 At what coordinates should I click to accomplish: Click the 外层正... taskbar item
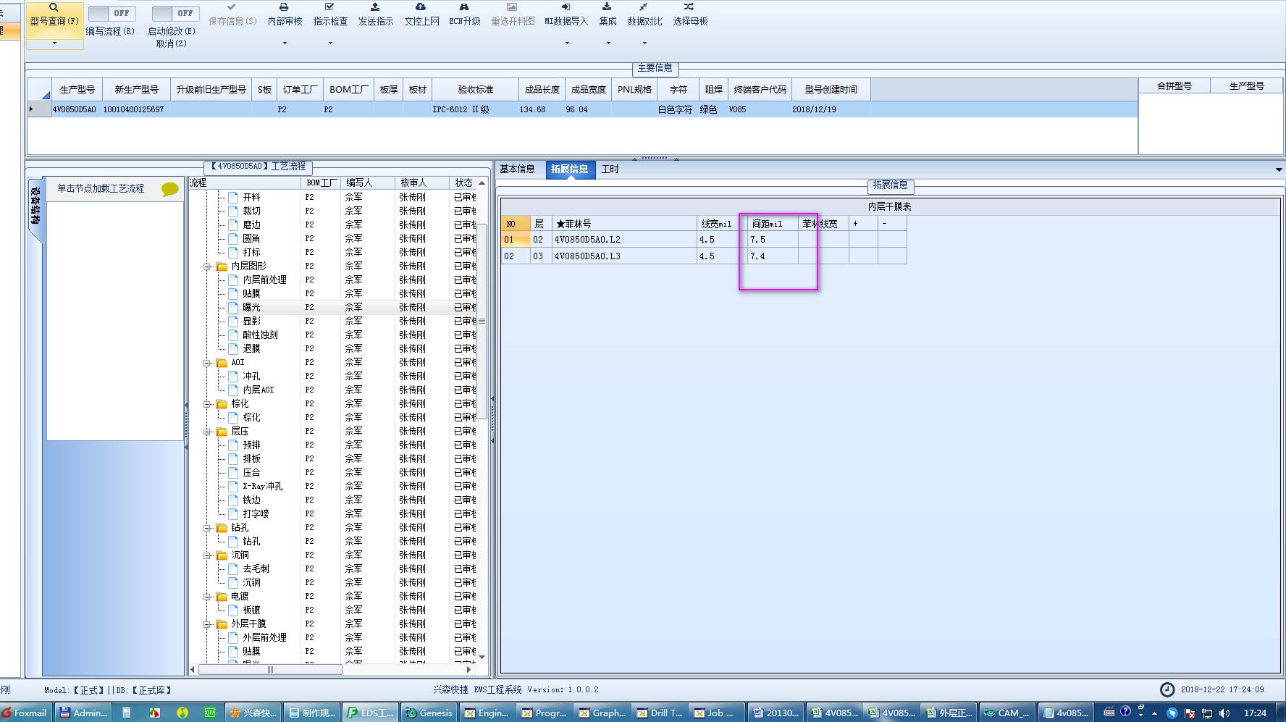pos(949,713)
